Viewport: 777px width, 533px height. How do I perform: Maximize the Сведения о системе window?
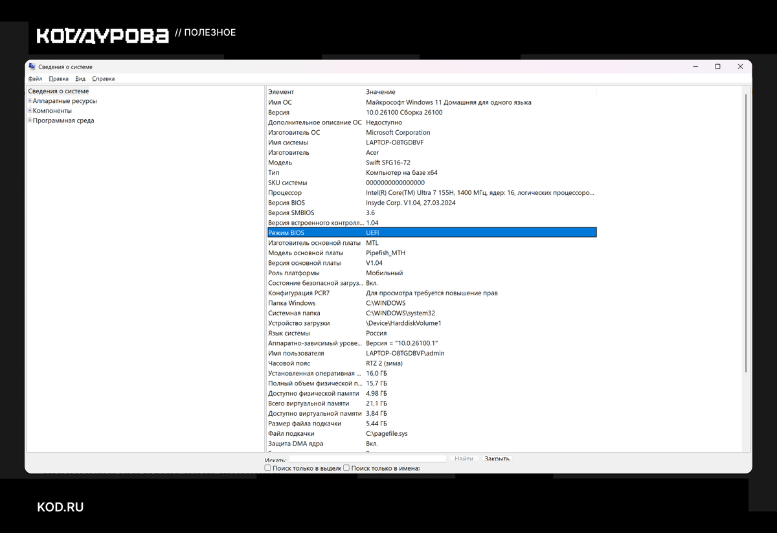[x=717, y=66]
